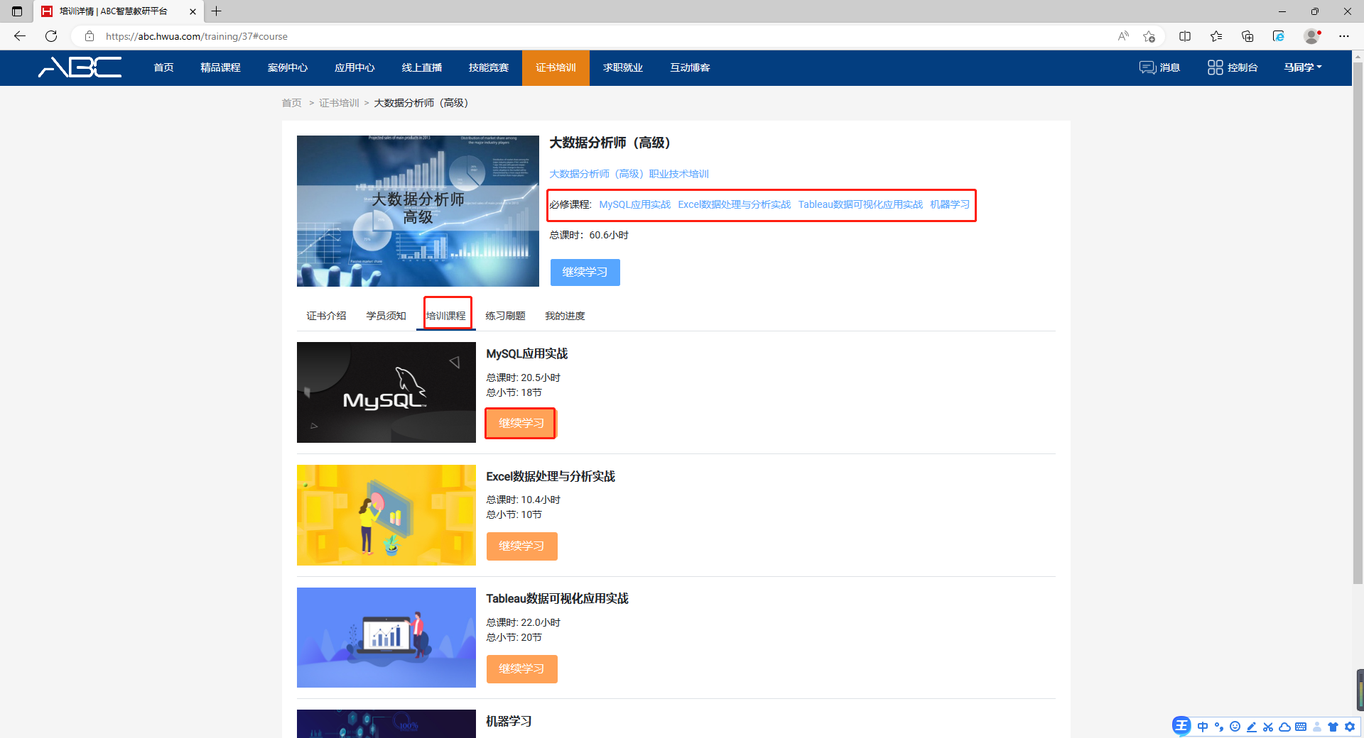Open the MySQL应用实战 required course link

point(634,204)
